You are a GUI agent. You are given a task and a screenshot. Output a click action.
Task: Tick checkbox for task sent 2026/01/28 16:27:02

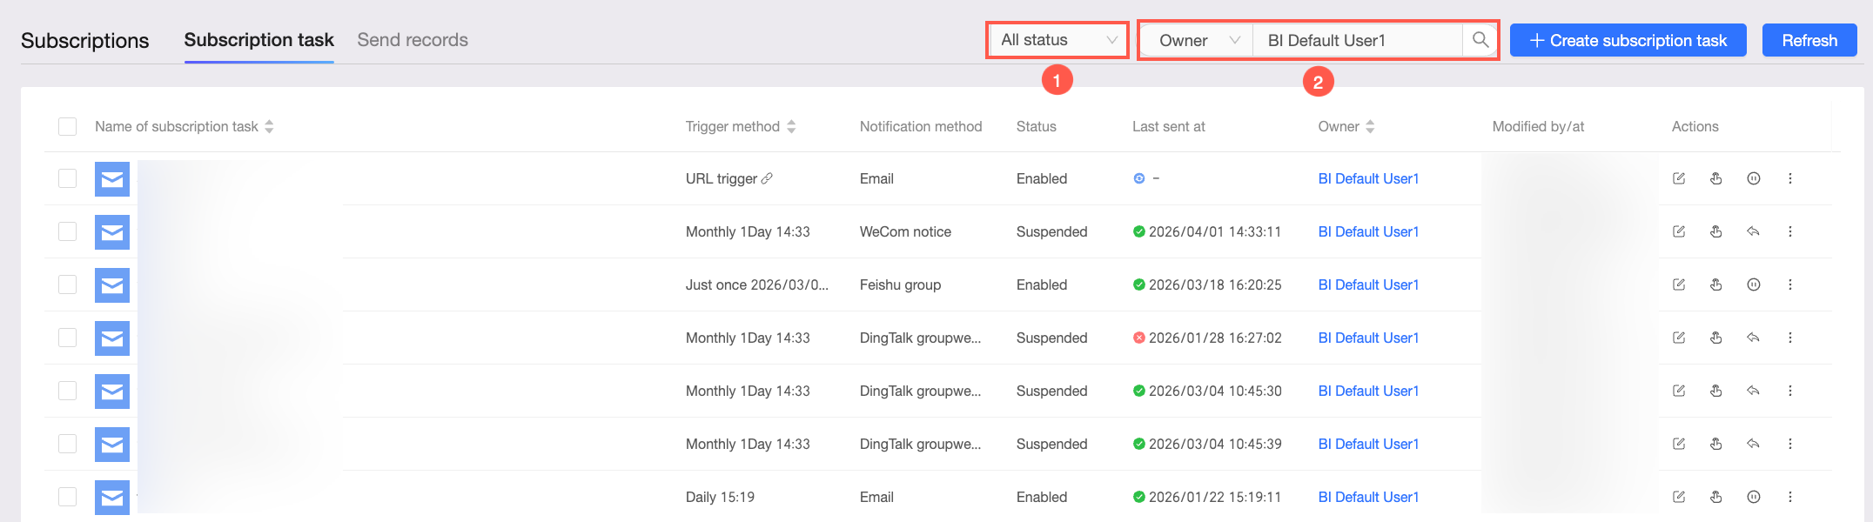(68, 338)
